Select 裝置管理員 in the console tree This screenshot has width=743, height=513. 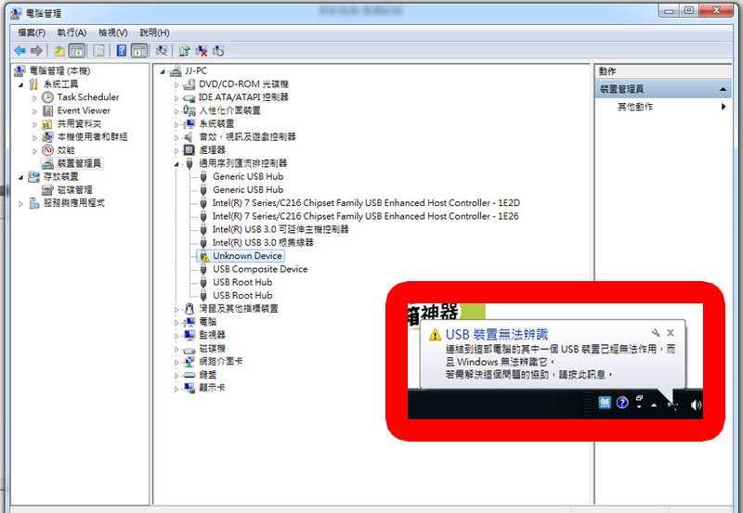point(79,163)
